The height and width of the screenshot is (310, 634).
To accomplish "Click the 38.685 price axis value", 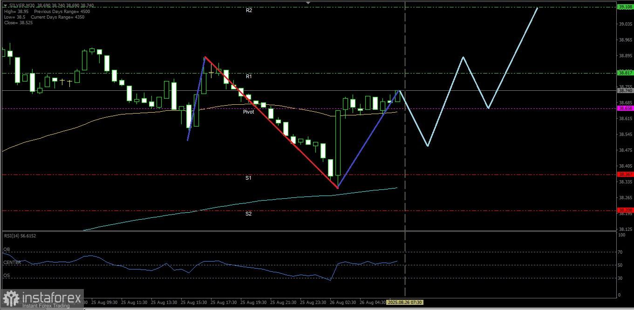I will [x=625, y=102].
